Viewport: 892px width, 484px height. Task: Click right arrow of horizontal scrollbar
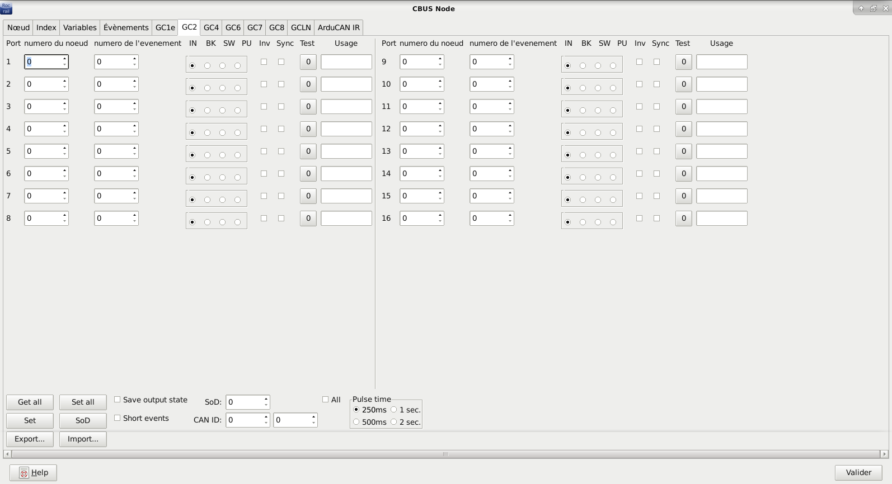coord(884,454)
